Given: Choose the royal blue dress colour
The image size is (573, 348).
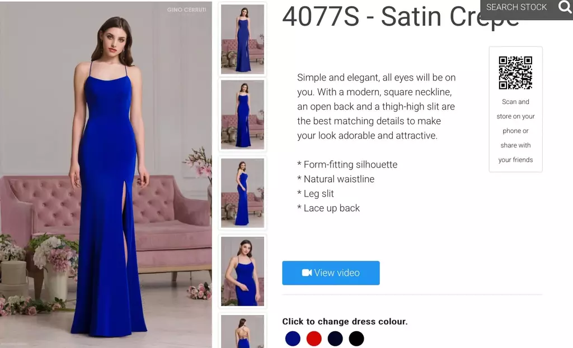Looking at the screenshot, I should click(x=293, y=339).
